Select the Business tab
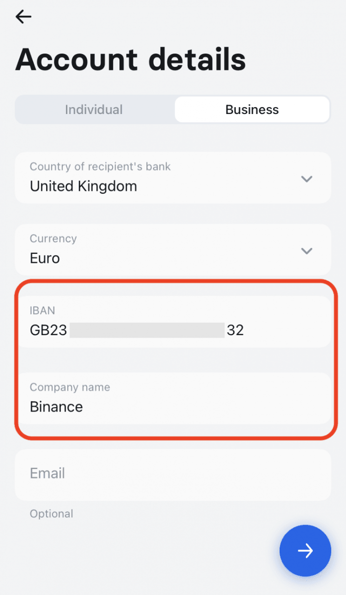Image resolution: width=346 pixels, height=595 pixels. 252,109
